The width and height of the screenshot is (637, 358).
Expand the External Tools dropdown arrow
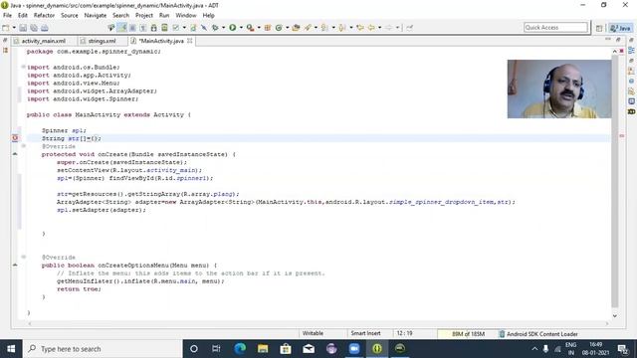(x=259, y=28)
